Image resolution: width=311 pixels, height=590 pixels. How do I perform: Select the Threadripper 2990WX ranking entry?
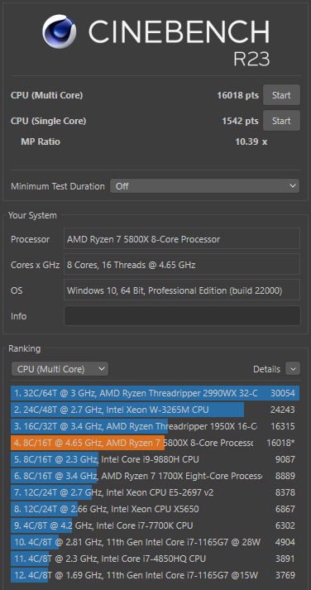[x=155, y=393]
